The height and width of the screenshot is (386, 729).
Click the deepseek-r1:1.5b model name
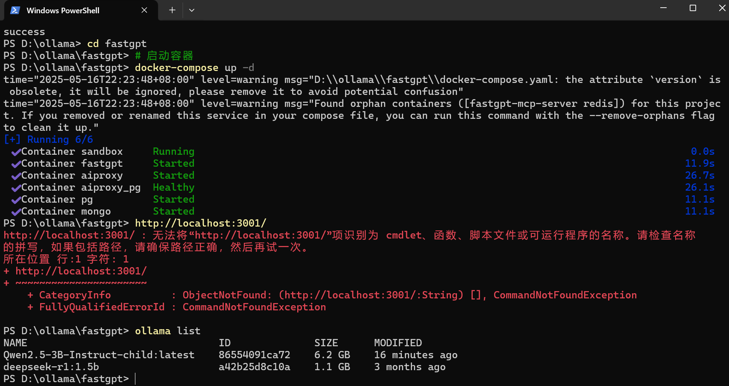point(51,367)
